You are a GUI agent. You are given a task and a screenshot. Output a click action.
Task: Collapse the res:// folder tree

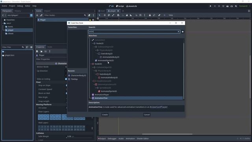tap(3, 23)
